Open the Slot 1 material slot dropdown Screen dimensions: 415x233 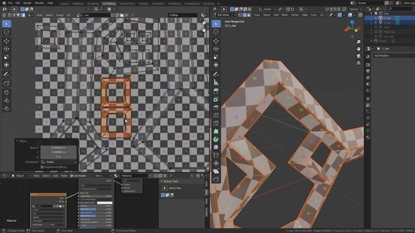(x=102, y=175)
